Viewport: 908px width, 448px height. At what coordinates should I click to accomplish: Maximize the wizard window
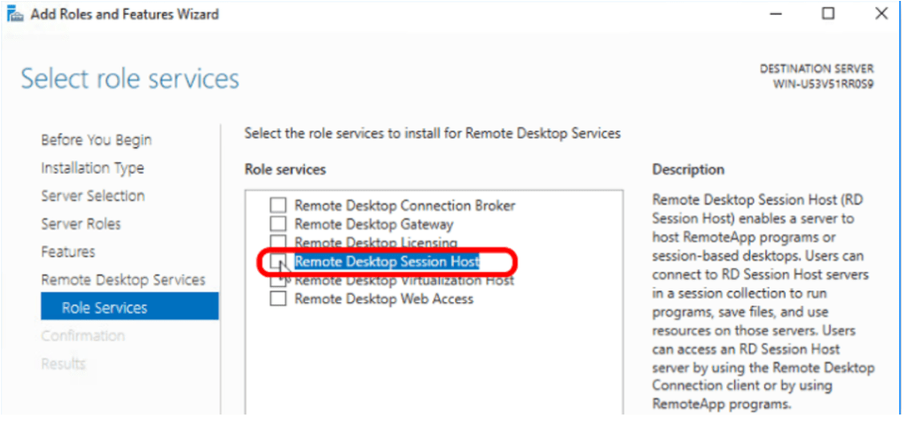(x=827, y=13)
